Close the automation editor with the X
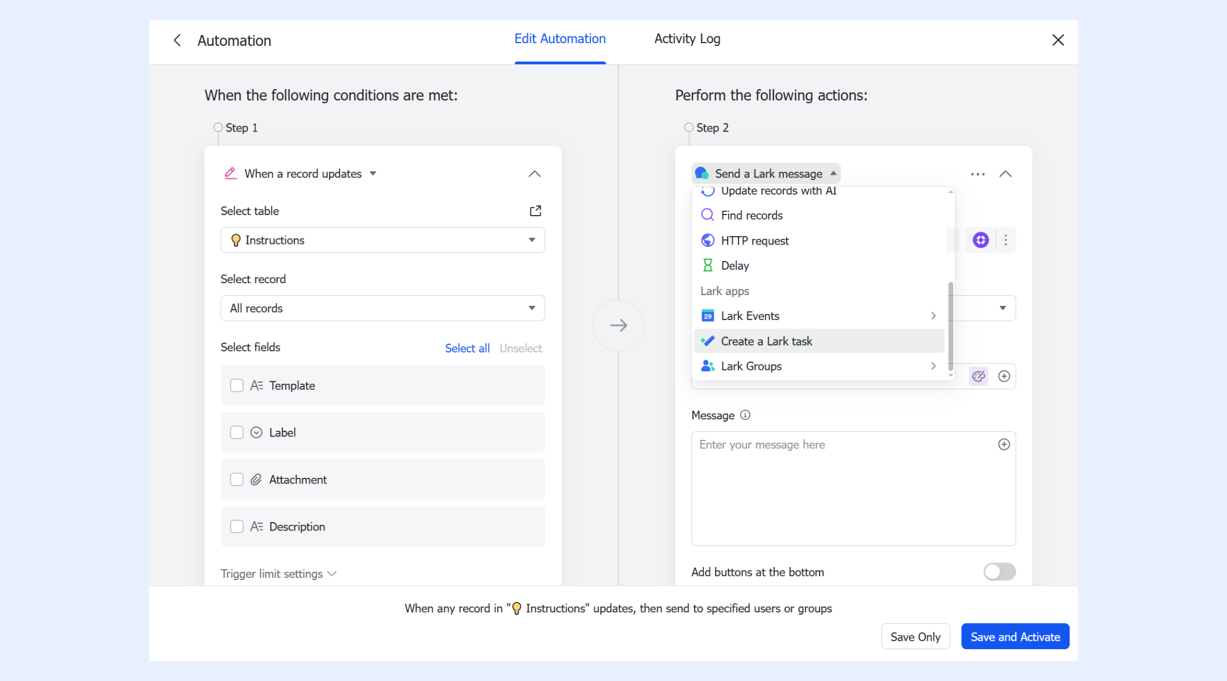 pyautogui.click(x=1058, y=40)
